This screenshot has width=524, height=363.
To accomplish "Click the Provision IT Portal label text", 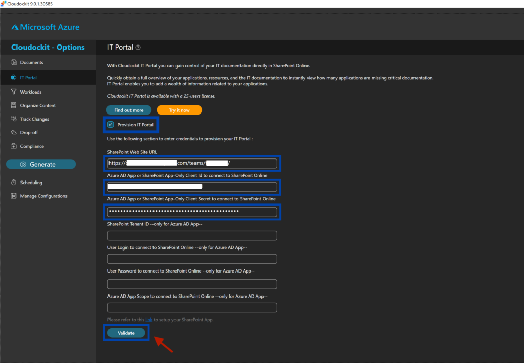I will point(135,125).
